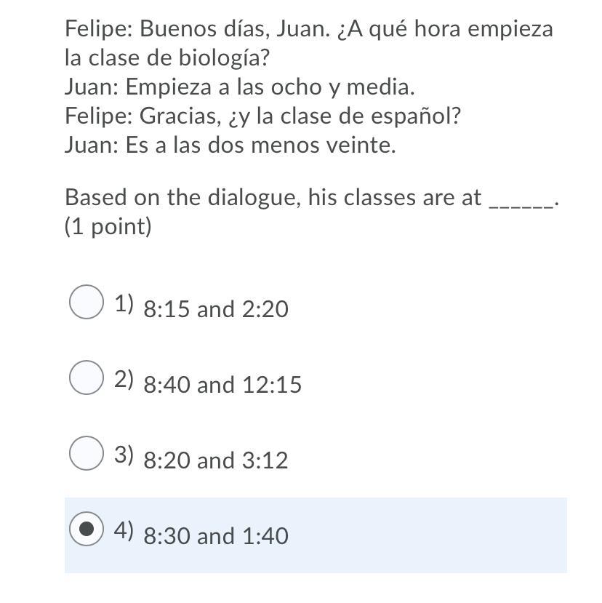The height and width of the screenshot is (603, 602).
Task: Click the selected radio button for option 4
Action: pyautogui.click(x=87, y=529)
